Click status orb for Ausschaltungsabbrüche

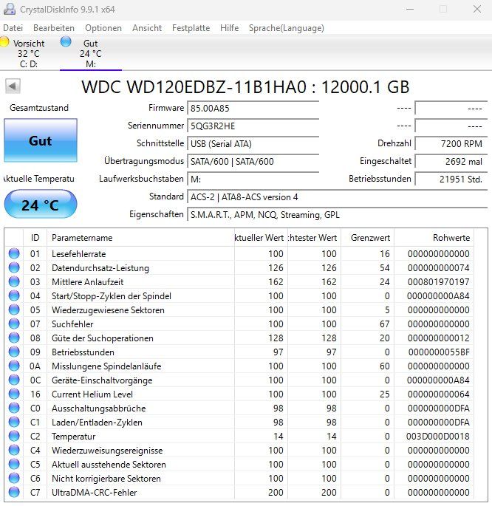coord(14,408)
